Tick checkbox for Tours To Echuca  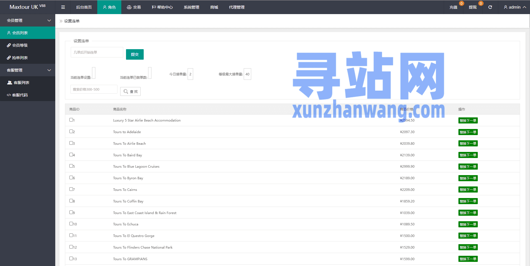pos(71,224)
